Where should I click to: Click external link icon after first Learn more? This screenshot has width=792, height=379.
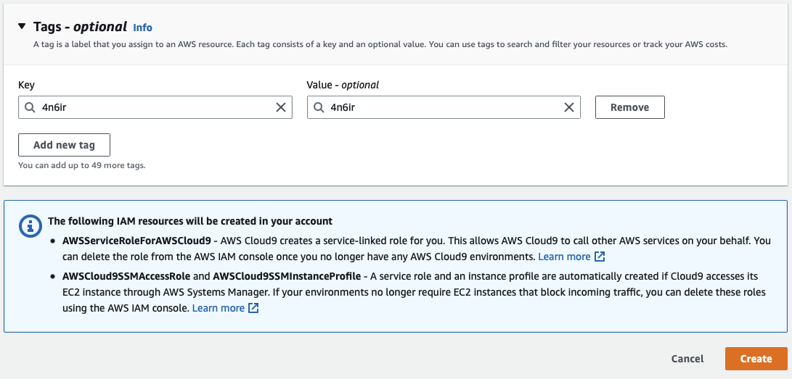600,257
